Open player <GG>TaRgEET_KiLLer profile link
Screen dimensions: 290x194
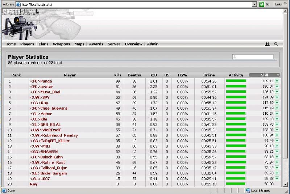click(x=50, y=141)
